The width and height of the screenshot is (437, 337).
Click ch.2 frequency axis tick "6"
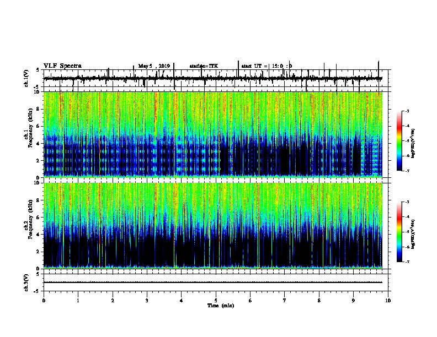pos(39,218)
